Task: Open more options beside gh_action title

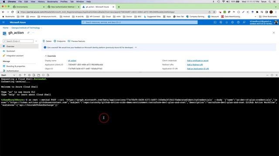Action: click(33, 33)
